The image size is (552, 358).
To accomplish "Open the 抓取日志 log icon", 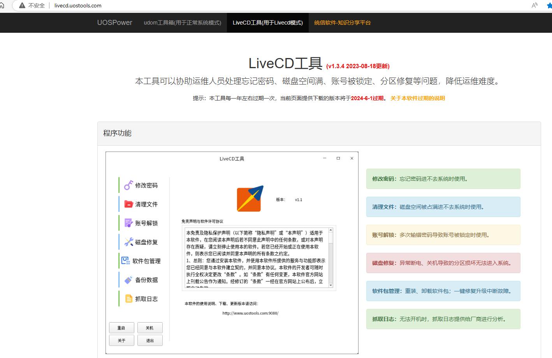I will point(128,298).
